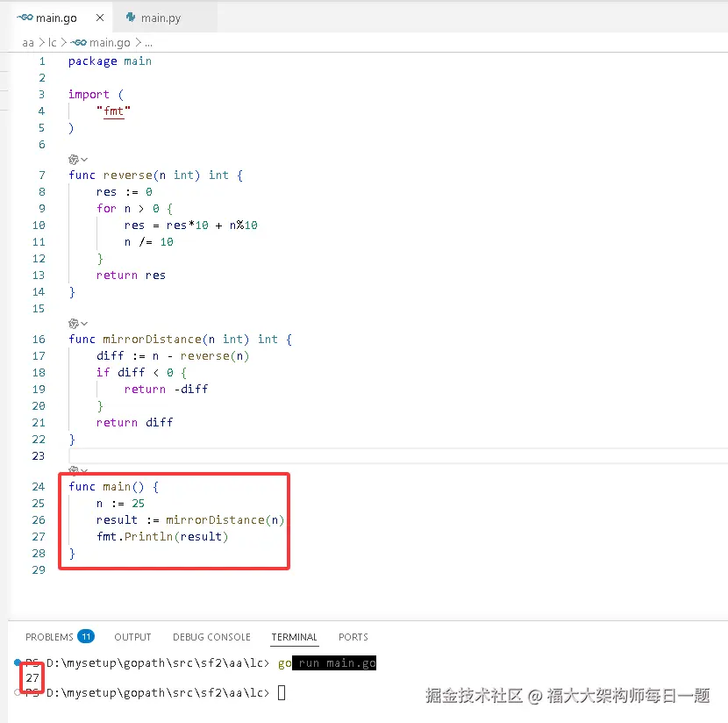Open the DEBUG CONSOLE panel tab
Viewport: 728px width, 723px height.
pos(211,637)
